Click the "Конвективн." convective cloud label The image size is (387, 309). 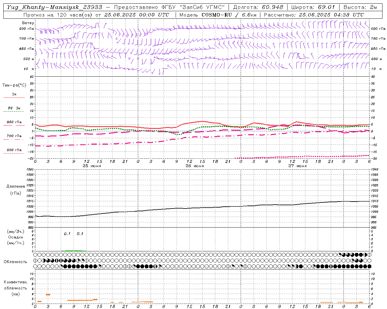[x=16, y=282]
